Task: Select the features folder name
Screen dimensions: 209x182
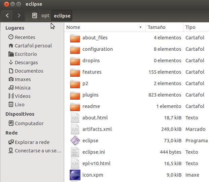Action: 92,72
